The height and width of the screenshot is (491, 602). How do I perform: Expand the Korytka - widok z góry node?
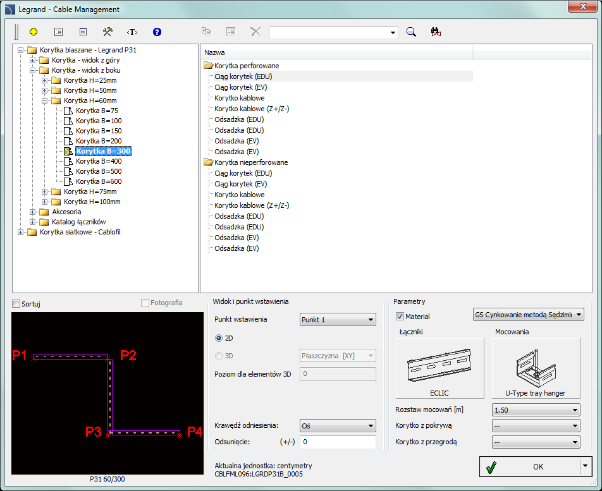[33, 60]
